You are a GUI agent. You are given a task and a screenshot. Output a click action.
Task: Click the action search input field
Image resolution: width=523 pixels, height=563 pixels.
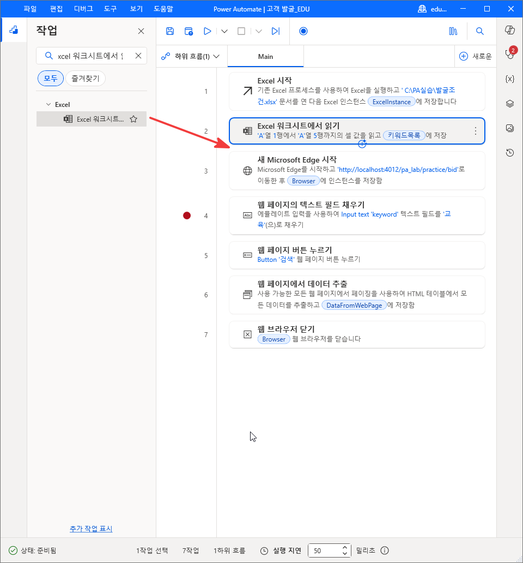90,56
